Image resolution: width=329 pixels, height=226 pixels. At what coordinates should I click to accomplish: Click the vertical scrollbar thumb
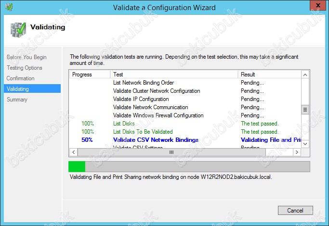[x=305, y=110]
